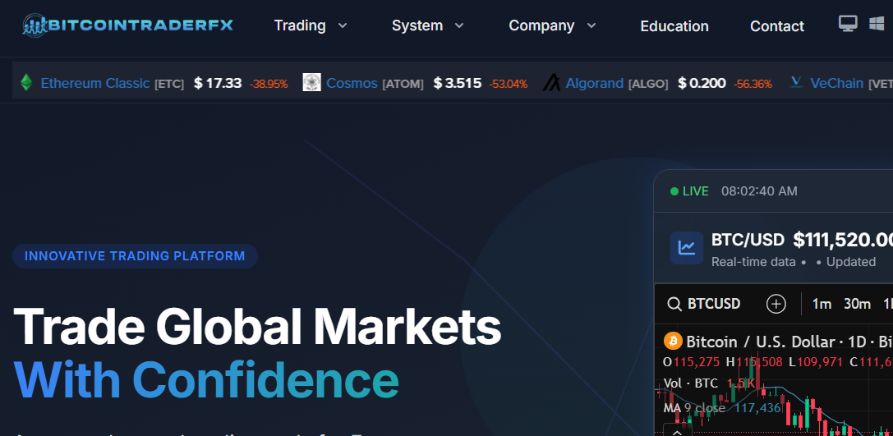
Task: Expand the Company menu chevron
Action: click(x=591, y=25)
